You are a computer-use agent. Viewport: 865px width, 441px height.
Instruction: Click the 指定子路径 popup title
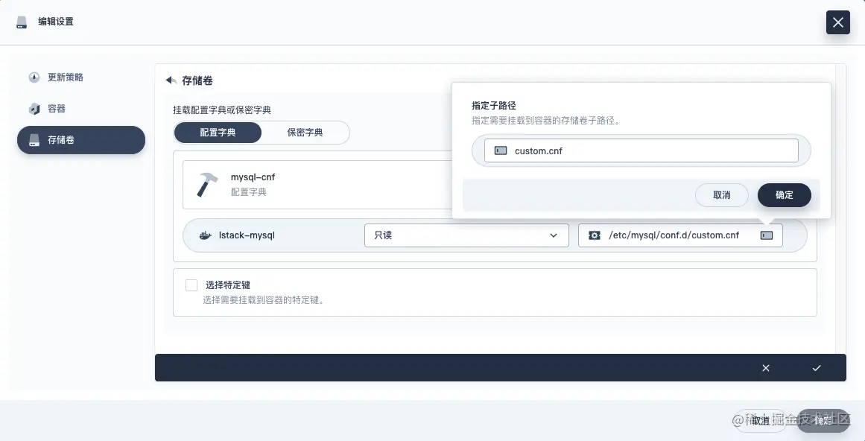pos(494,105)
